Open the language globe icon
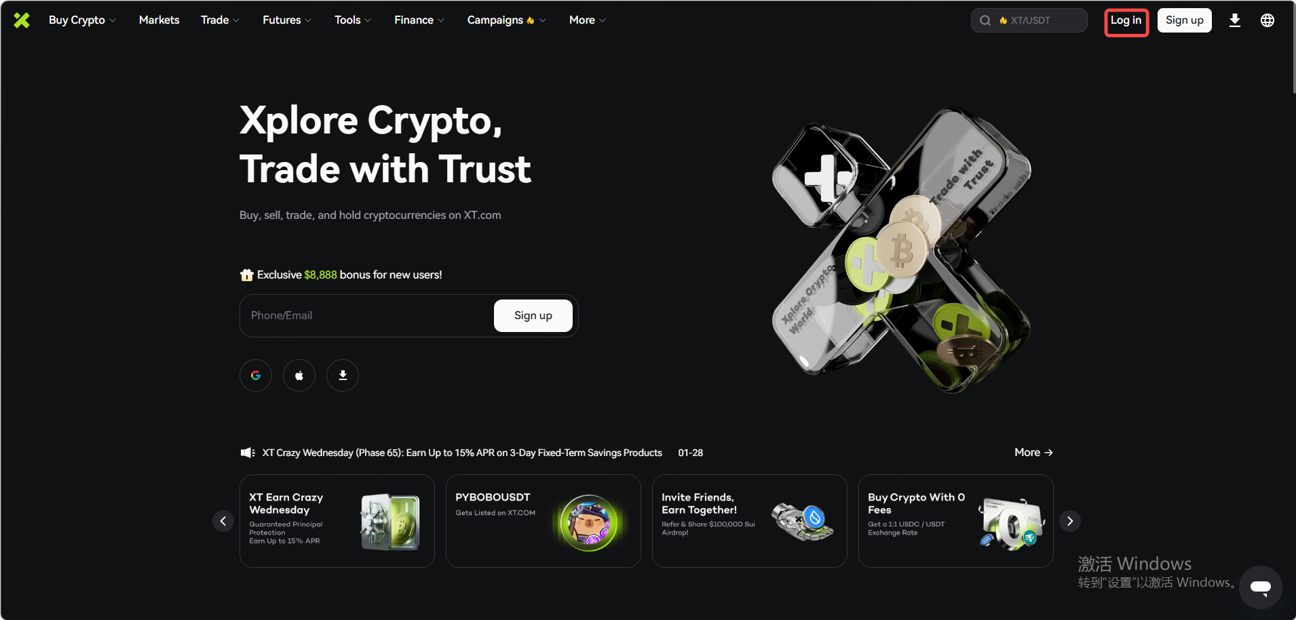The image size is (1296, 620). point(1267,20)
